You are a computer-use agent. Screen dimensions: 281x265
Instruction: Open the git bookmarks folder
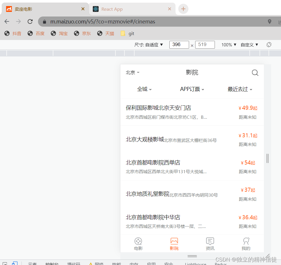click(127, 34)
